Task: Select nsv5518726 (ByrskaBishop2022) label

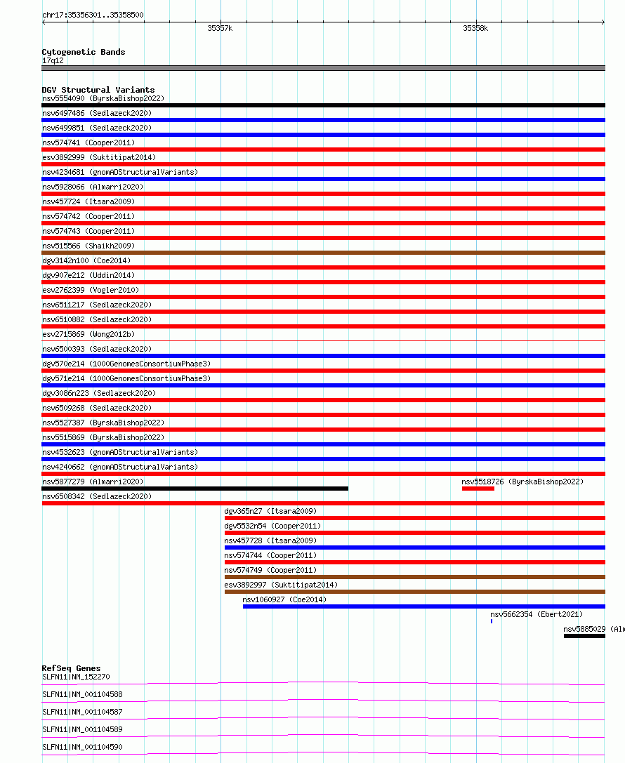Action: pyautogui.click(x=522, y=482)
